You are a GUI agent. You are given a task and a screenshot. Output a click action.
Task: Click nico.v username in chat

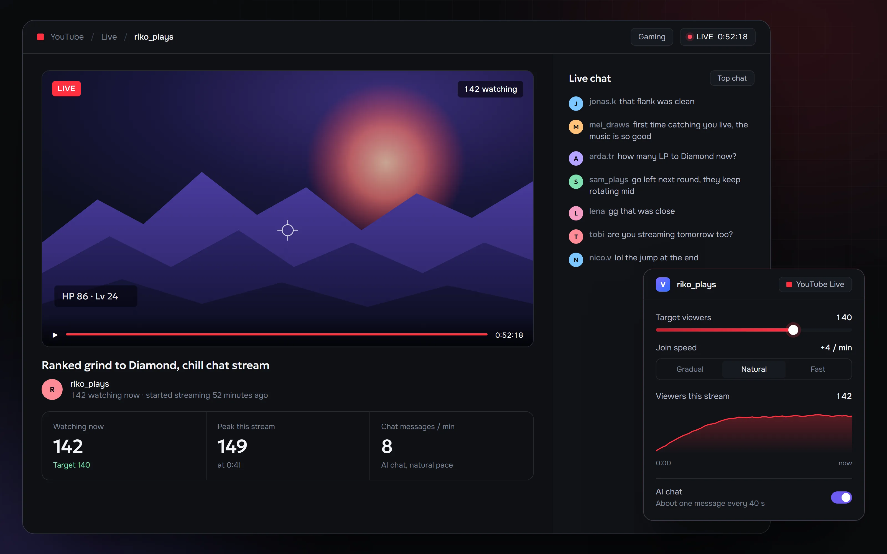pyautogui.click(x=600, y=258)
